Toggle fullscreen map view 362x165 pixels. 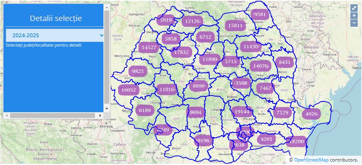point(354,8)
